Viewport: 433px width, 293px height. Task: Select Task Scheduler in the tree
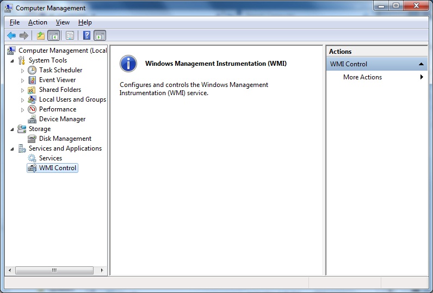[x=61, y=70]
